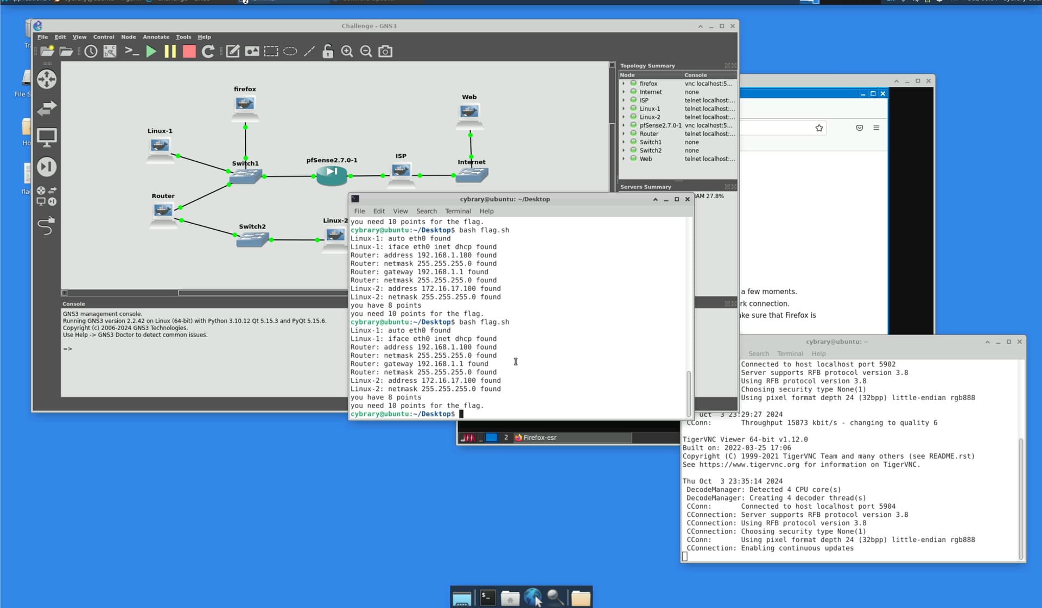Click the take screenshot camera icon
1042x608 pixels.
(385, 52)
